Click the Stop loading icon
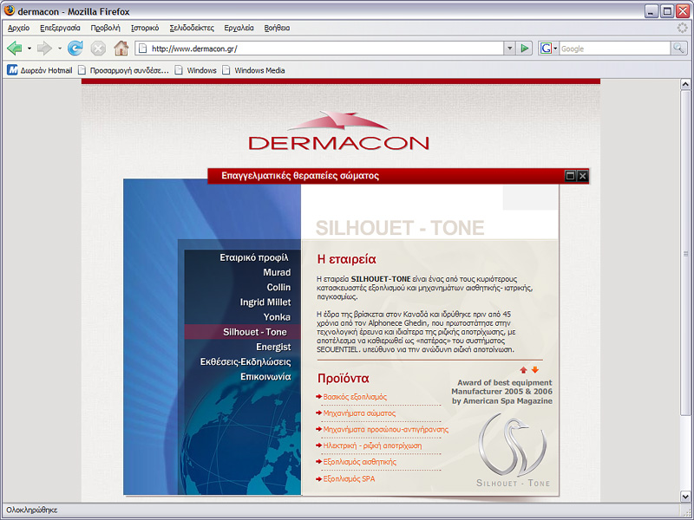The image size is (694, 520). pos(98,49)
